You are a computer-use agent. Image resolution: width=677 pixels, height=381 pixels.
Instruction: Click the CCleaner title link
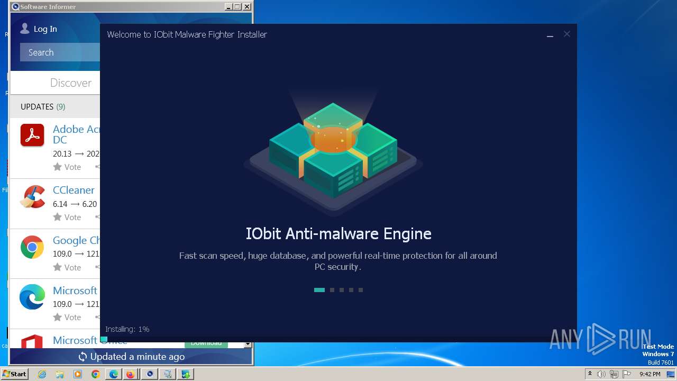(74, 190)
